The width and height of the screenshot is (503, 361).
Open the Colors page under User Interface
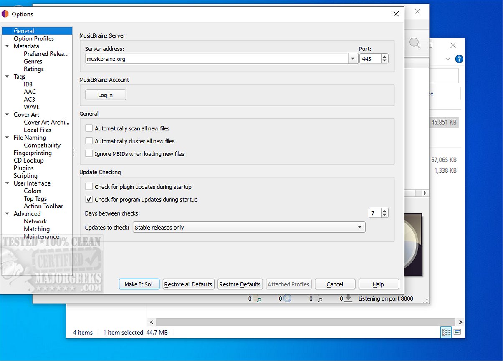33,191
